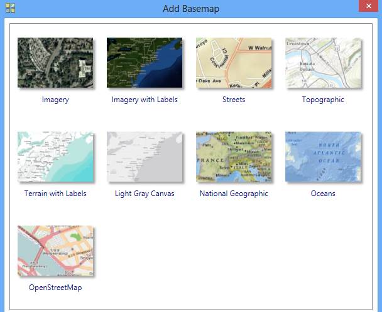The image size is (382, 312).
Task: Click the "OpenStreetMap" text label
Action: (55, 288)
